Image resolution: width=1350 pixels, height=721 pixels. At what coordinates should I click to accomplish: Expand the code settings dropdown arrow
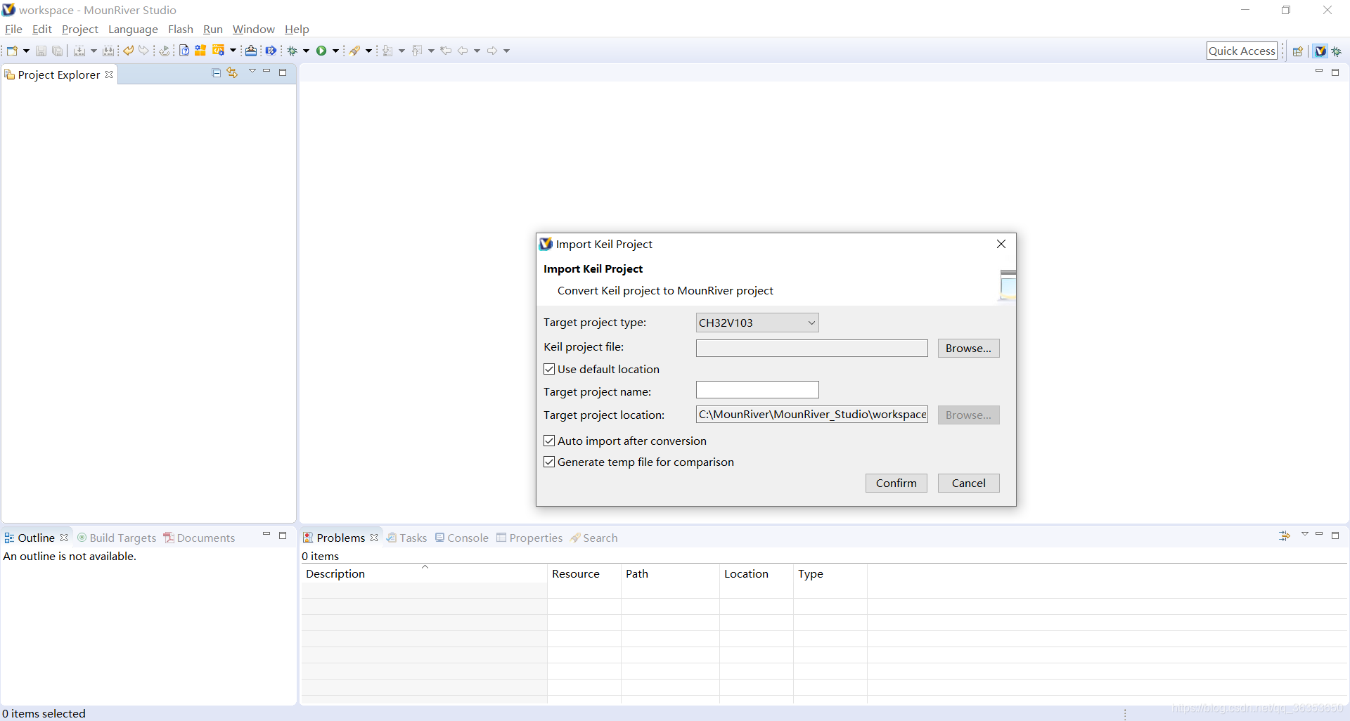[233, 51]
